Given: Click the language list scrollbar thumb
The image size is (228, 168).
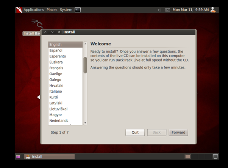Looking at the screenshot, I should coord(85,65).
